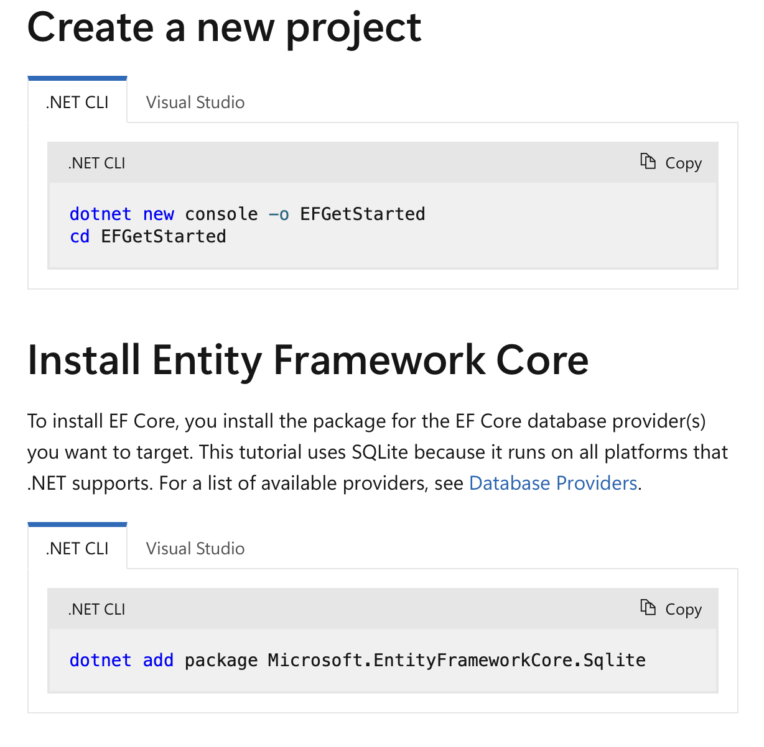Click the .NET CLI language label in second code header

tap(96, 609)
